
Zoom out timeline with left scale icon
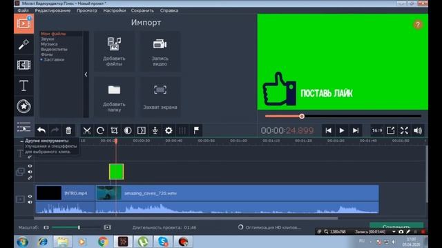(46, 227)
